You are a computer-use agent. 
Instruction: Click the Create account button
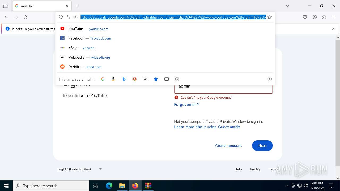coord(228,146)
